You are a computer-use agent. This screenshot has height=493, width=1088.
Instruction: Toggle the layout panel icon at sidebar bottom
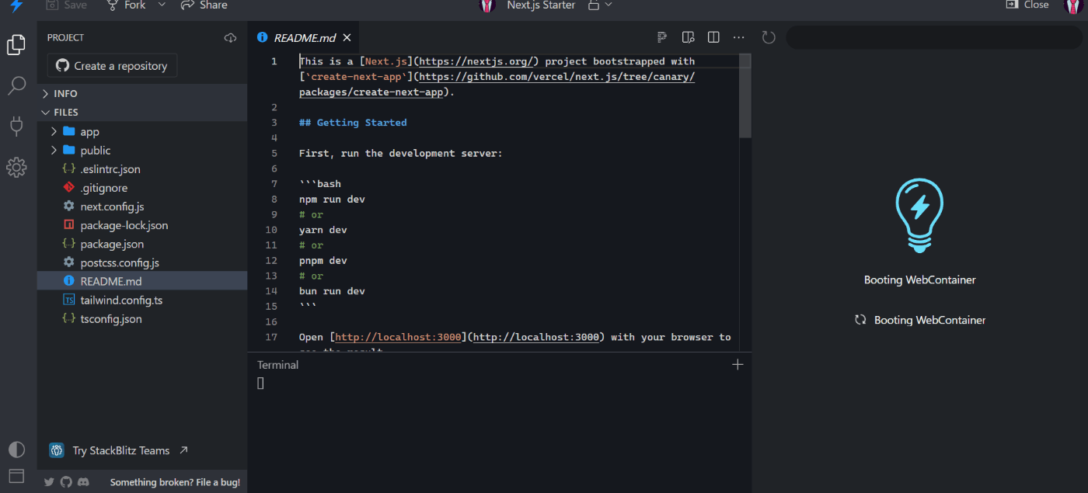coord(16,476)
